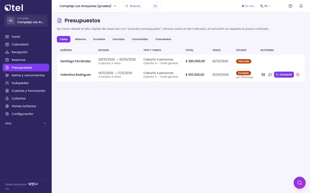The width and height of the screenshot is (310, 193).
Task: Click the Reservas sidebar icon
Action: tap(7, 60)
